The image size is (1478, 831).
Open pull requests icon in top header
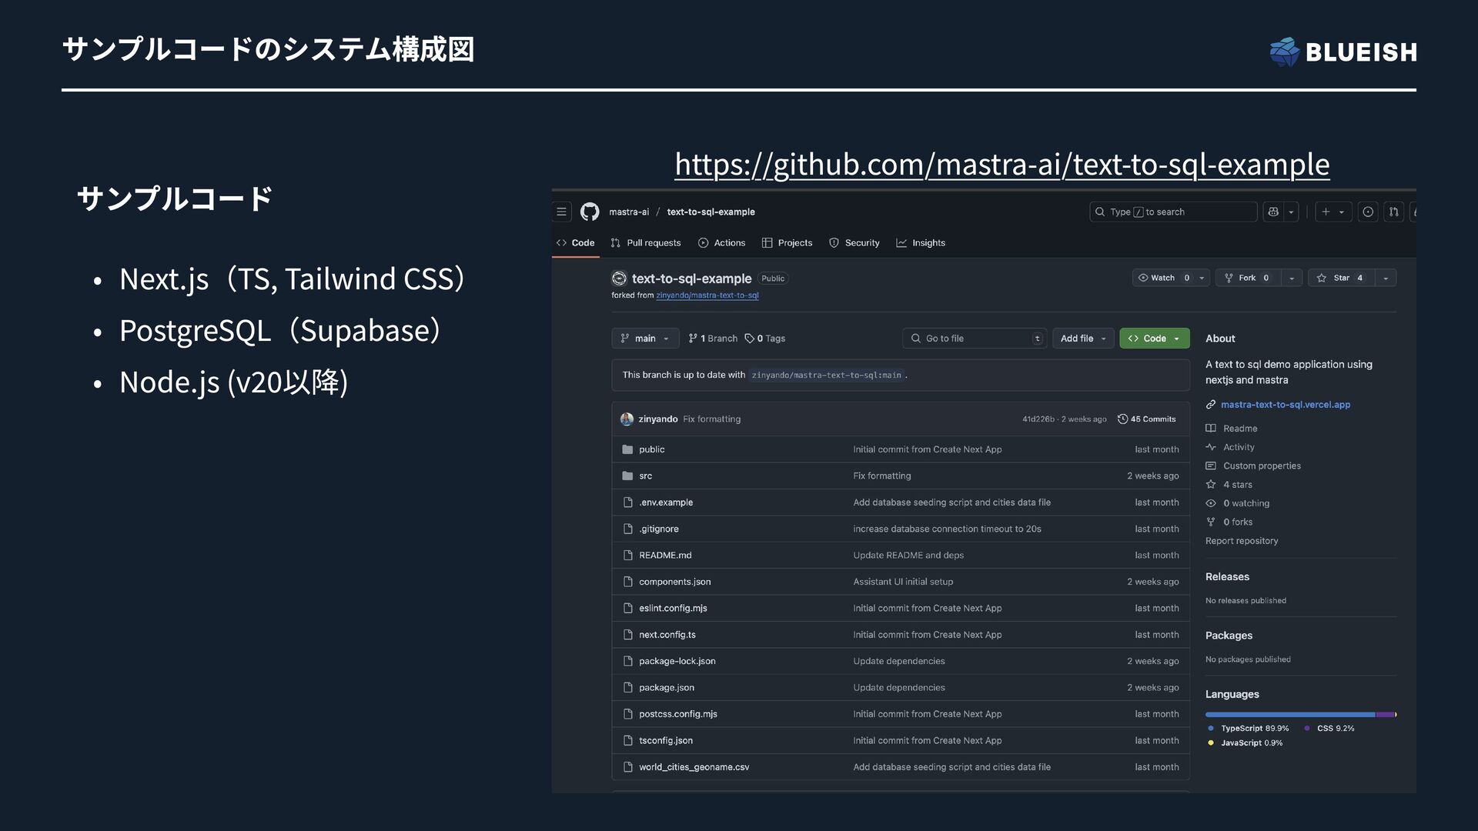1394,212
